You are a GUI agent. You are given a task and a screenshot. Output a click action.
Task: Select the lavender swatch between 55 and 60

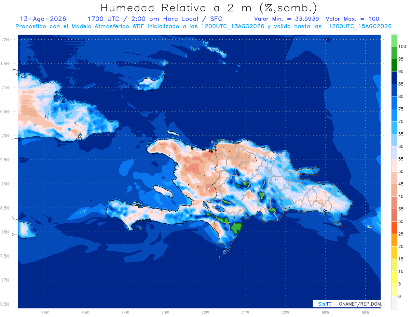394,153
